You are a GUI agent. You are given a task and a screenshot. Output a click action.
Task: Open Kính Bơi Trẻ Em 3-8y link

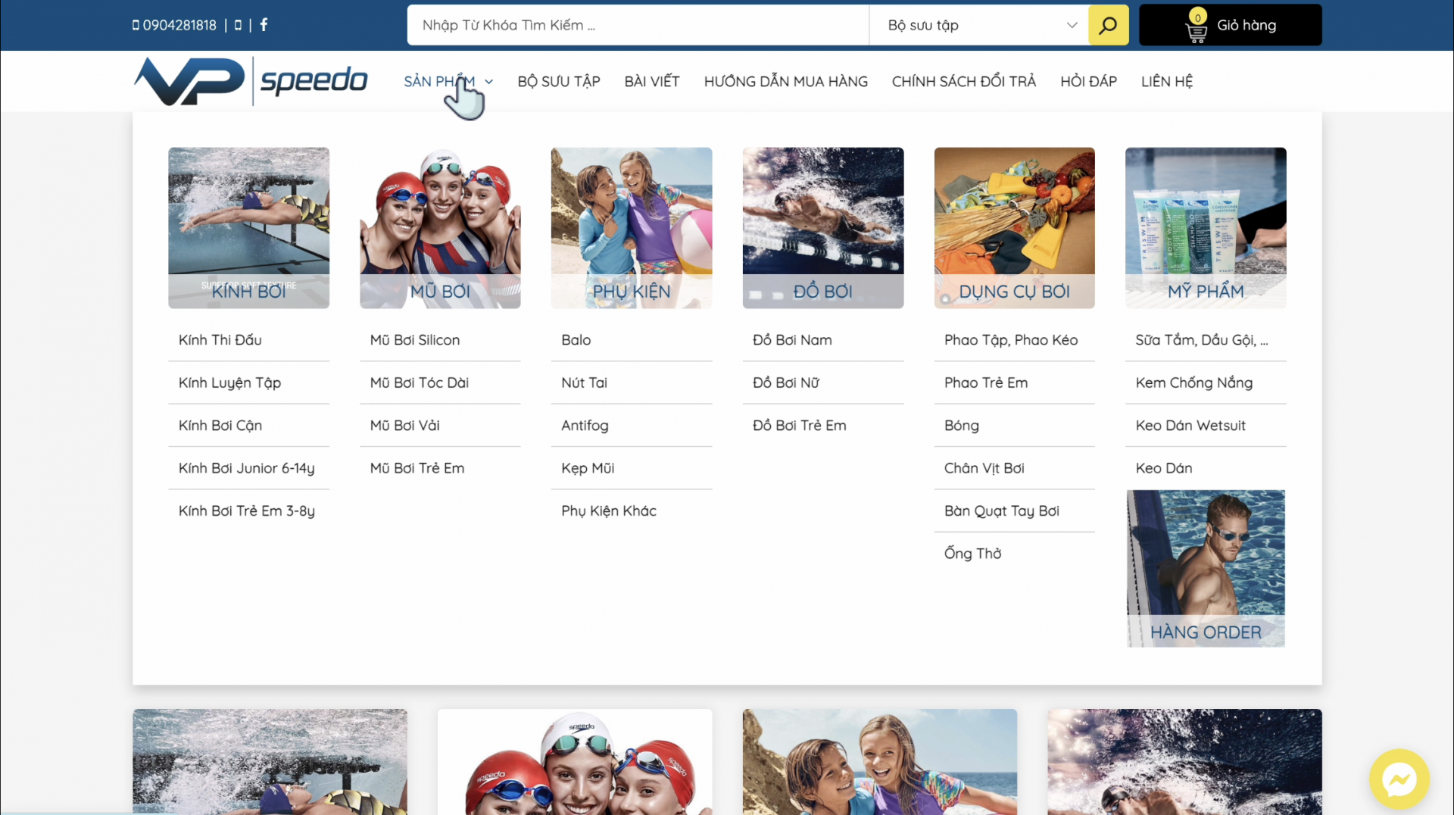tap(247, 511)
